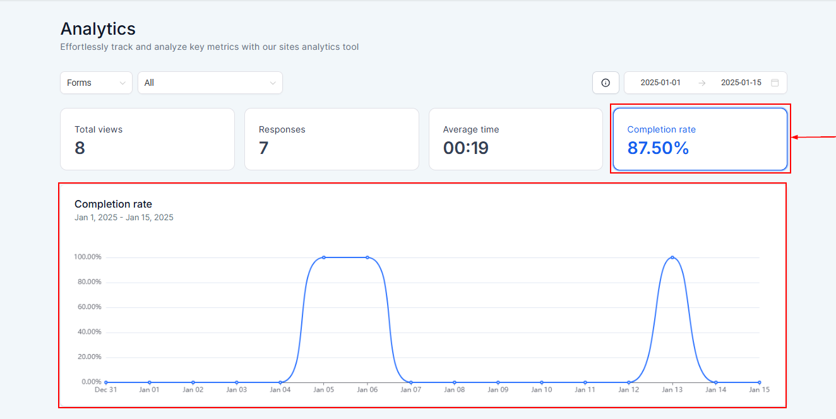Screen dimensions: 836x419
Task: Edit the 2025-01-01 start date field
Action: (660, 83)
